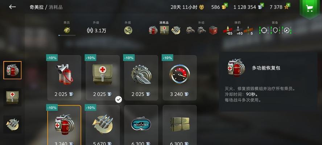Select third equipped slot with adrenaline shells
Viewport: 322px width, 145px height.
coord(12,124)
